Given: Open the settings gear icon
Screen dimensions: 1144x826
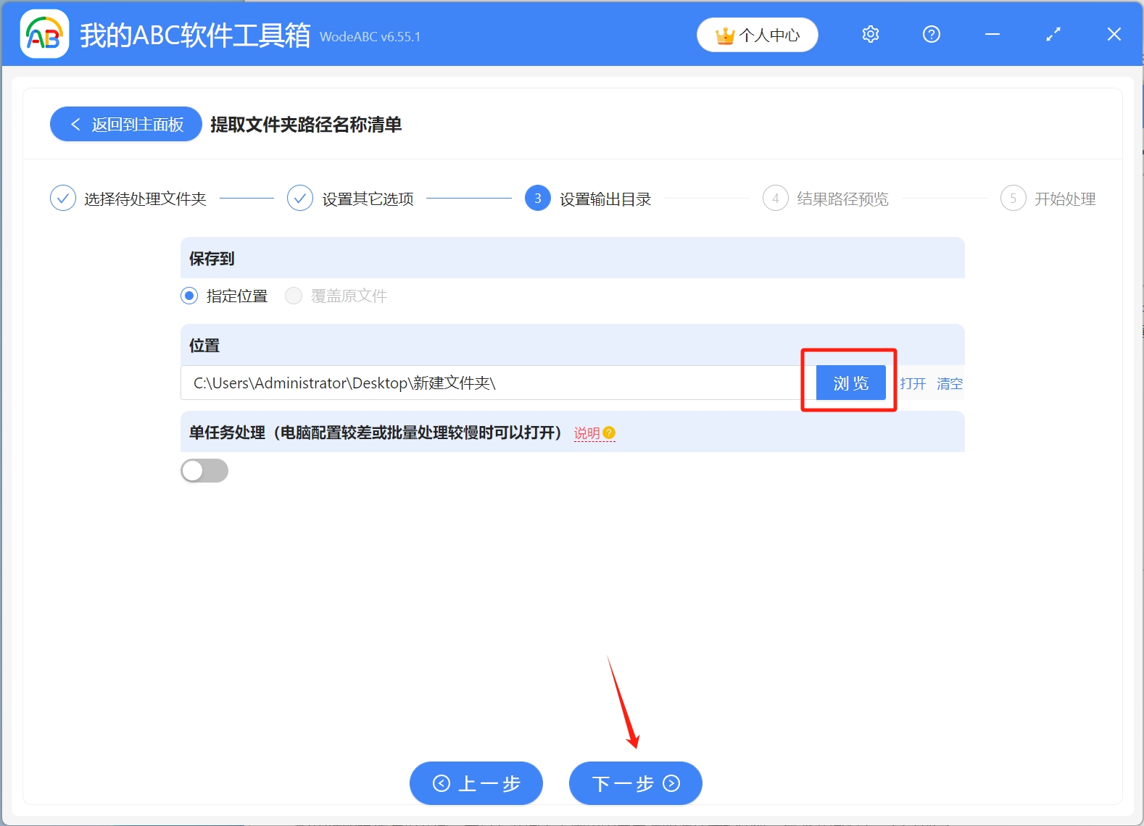Looking at the screenshot, I should (x=871, y=34).
